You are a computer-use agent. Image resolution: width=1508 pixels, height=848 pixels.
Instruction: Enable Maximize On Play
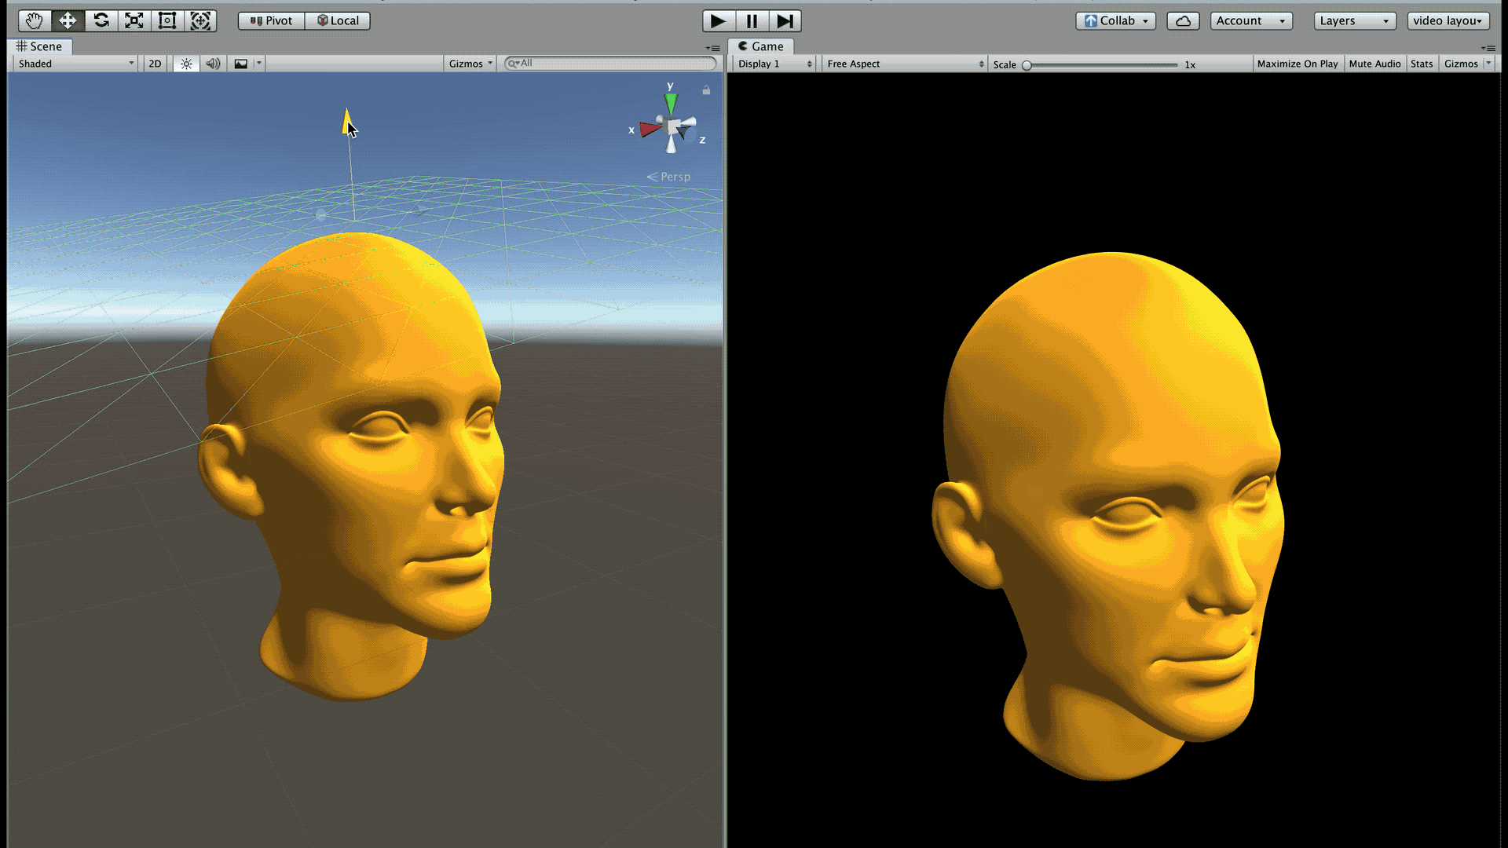(x=1297, y=64)
